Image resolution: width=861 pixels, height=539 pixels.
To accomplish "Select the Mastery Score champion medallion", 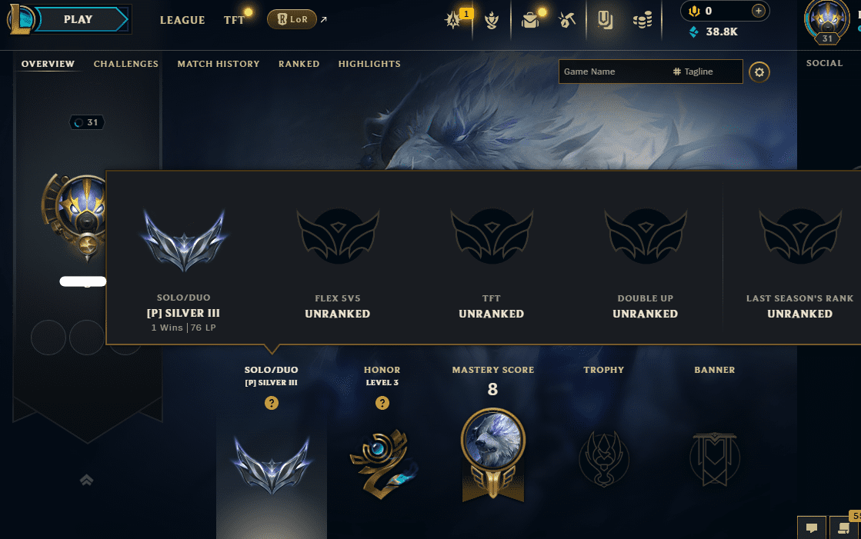I will tap(492, 454).
